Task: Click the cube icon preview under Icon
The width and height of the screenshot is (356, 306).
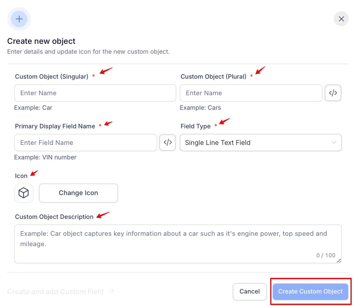Action: tap(24, 193)
